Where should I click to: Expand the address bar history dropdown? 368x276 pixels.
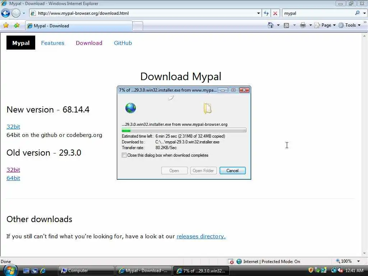click(x=258, y=13)
